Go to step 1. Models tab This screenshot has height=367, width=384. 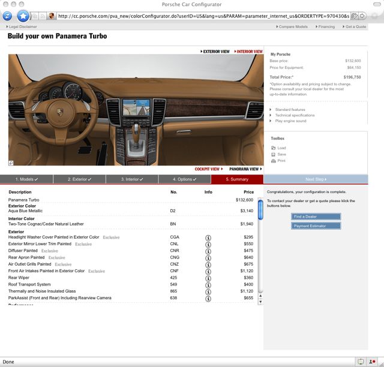26,179
